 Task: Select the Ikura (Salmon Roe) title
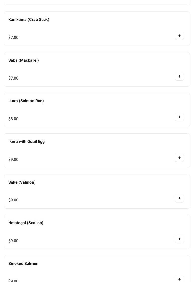point(26,101)
